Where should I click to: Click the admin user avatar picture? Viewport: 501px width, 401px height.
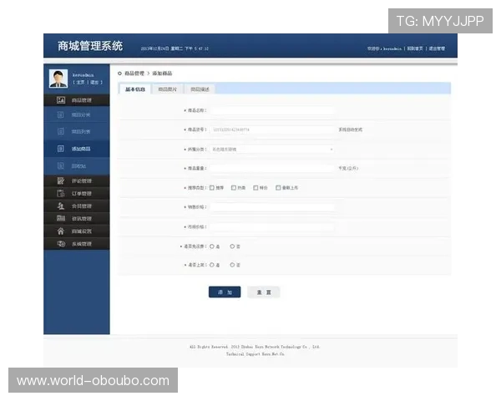(58, 79)
